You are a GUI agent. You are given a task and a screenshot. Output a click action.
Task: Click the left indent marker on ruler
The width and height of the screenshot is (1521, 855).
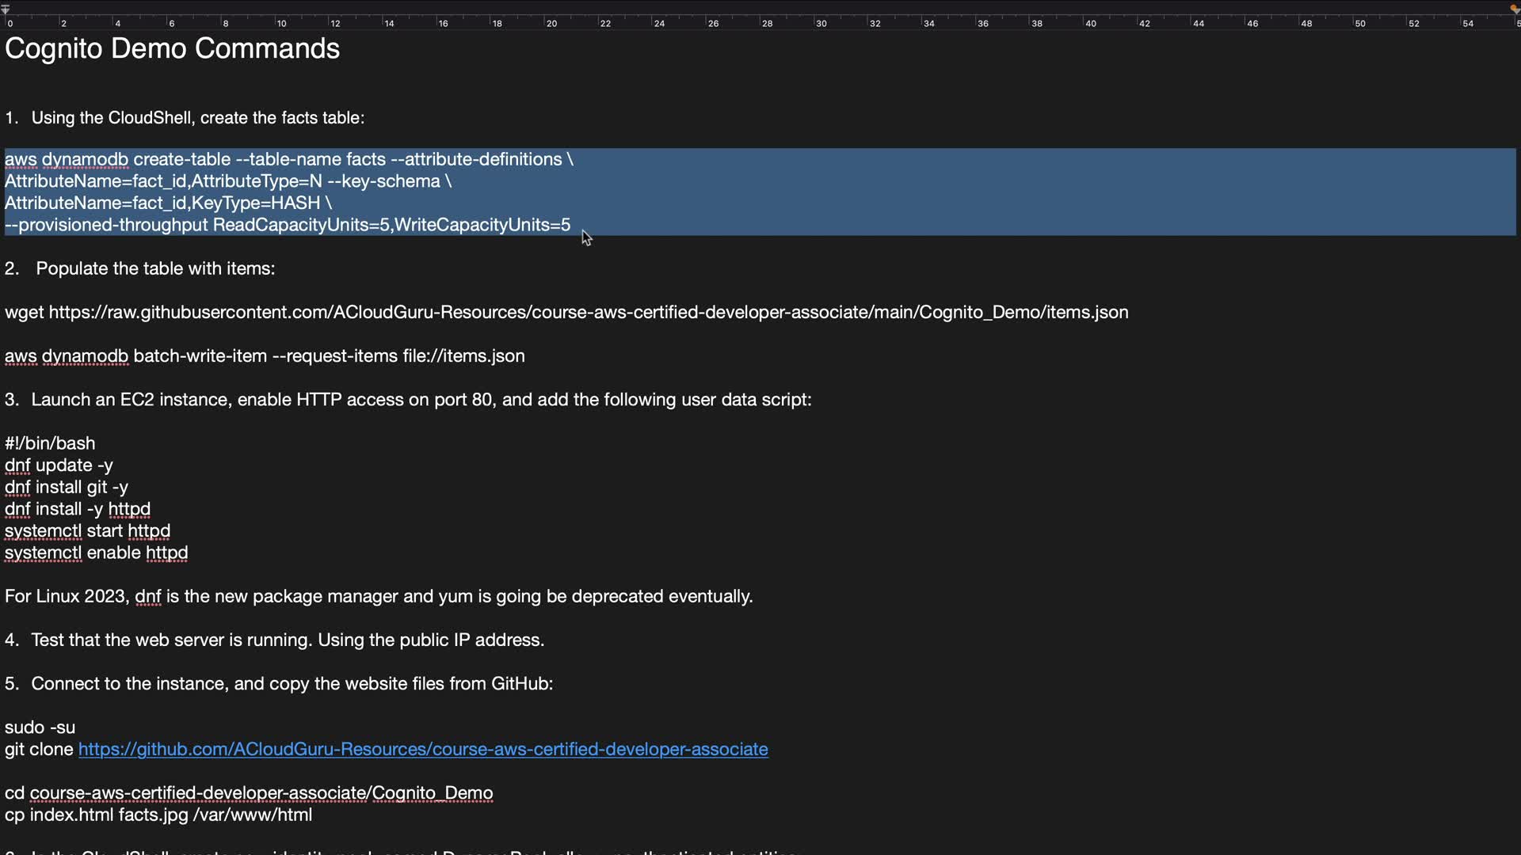coord(6,10)
